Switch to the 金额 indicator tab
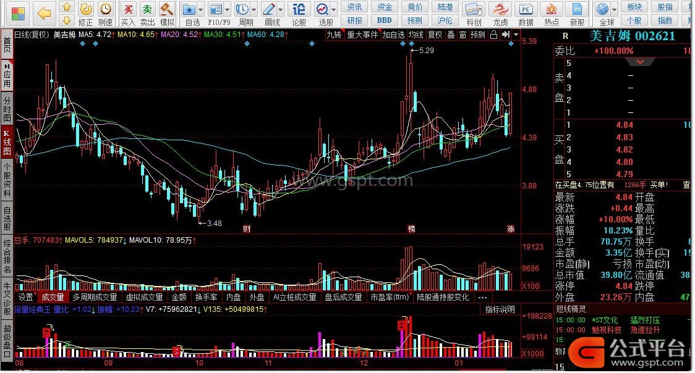Image resolution: width=695 pixels, height=373 pixels. click(179, 297)
